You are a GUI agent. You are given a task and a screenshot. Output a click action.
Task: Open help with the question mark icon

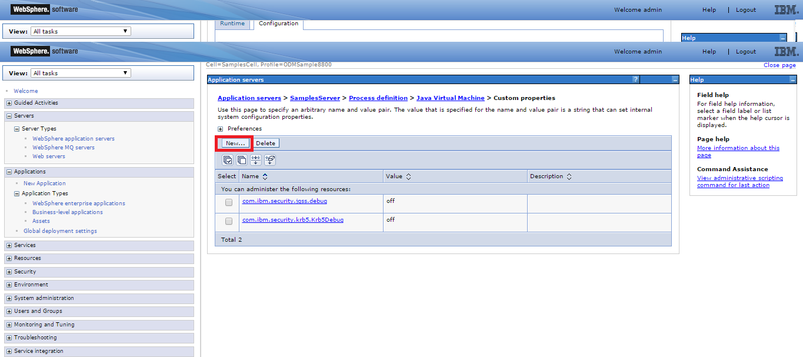635,79
